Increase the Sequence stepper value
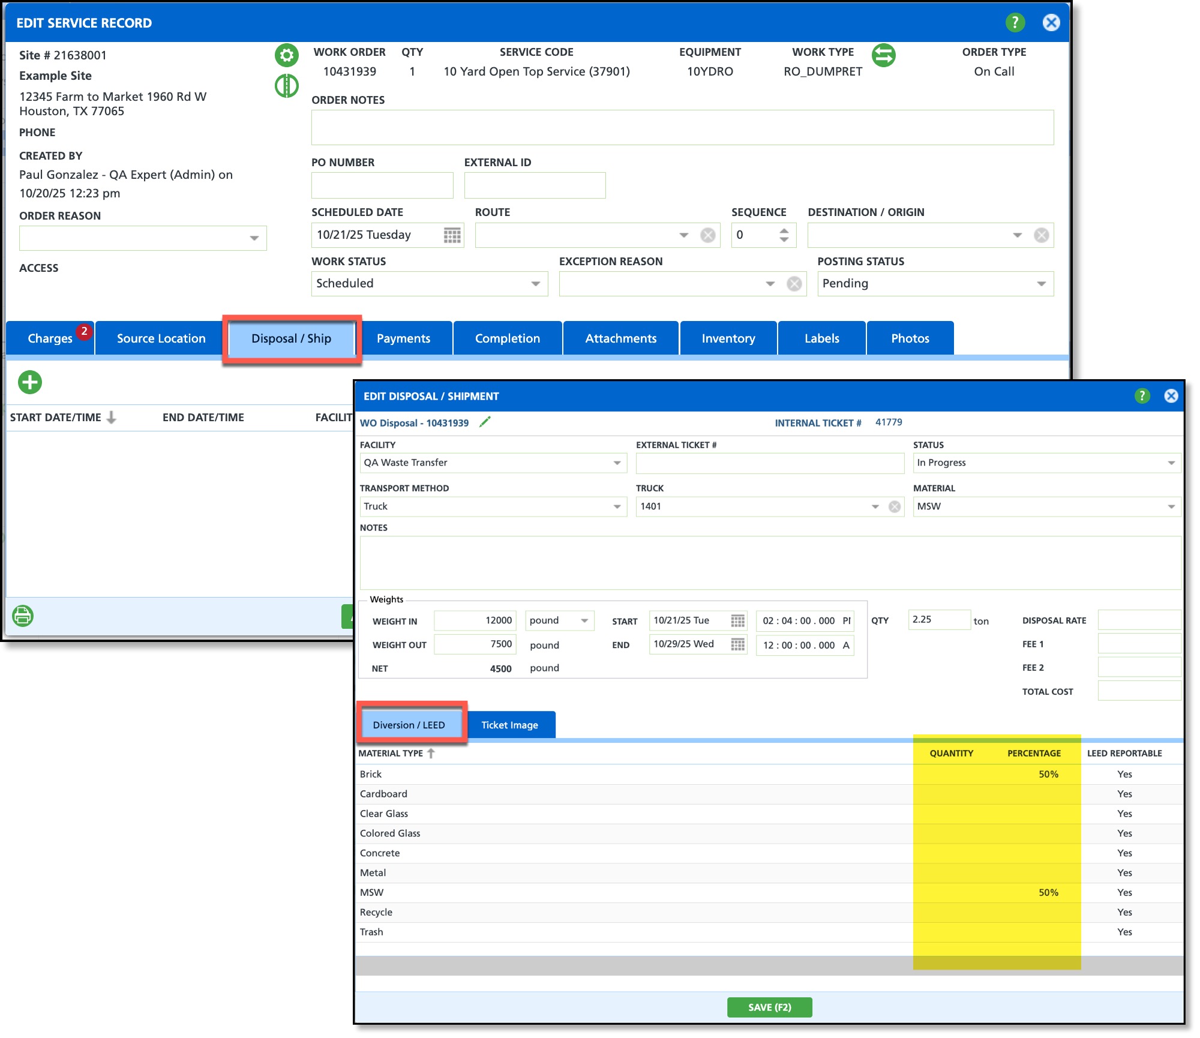This screenshot has height=1038, width=1200. coord(784,230)
